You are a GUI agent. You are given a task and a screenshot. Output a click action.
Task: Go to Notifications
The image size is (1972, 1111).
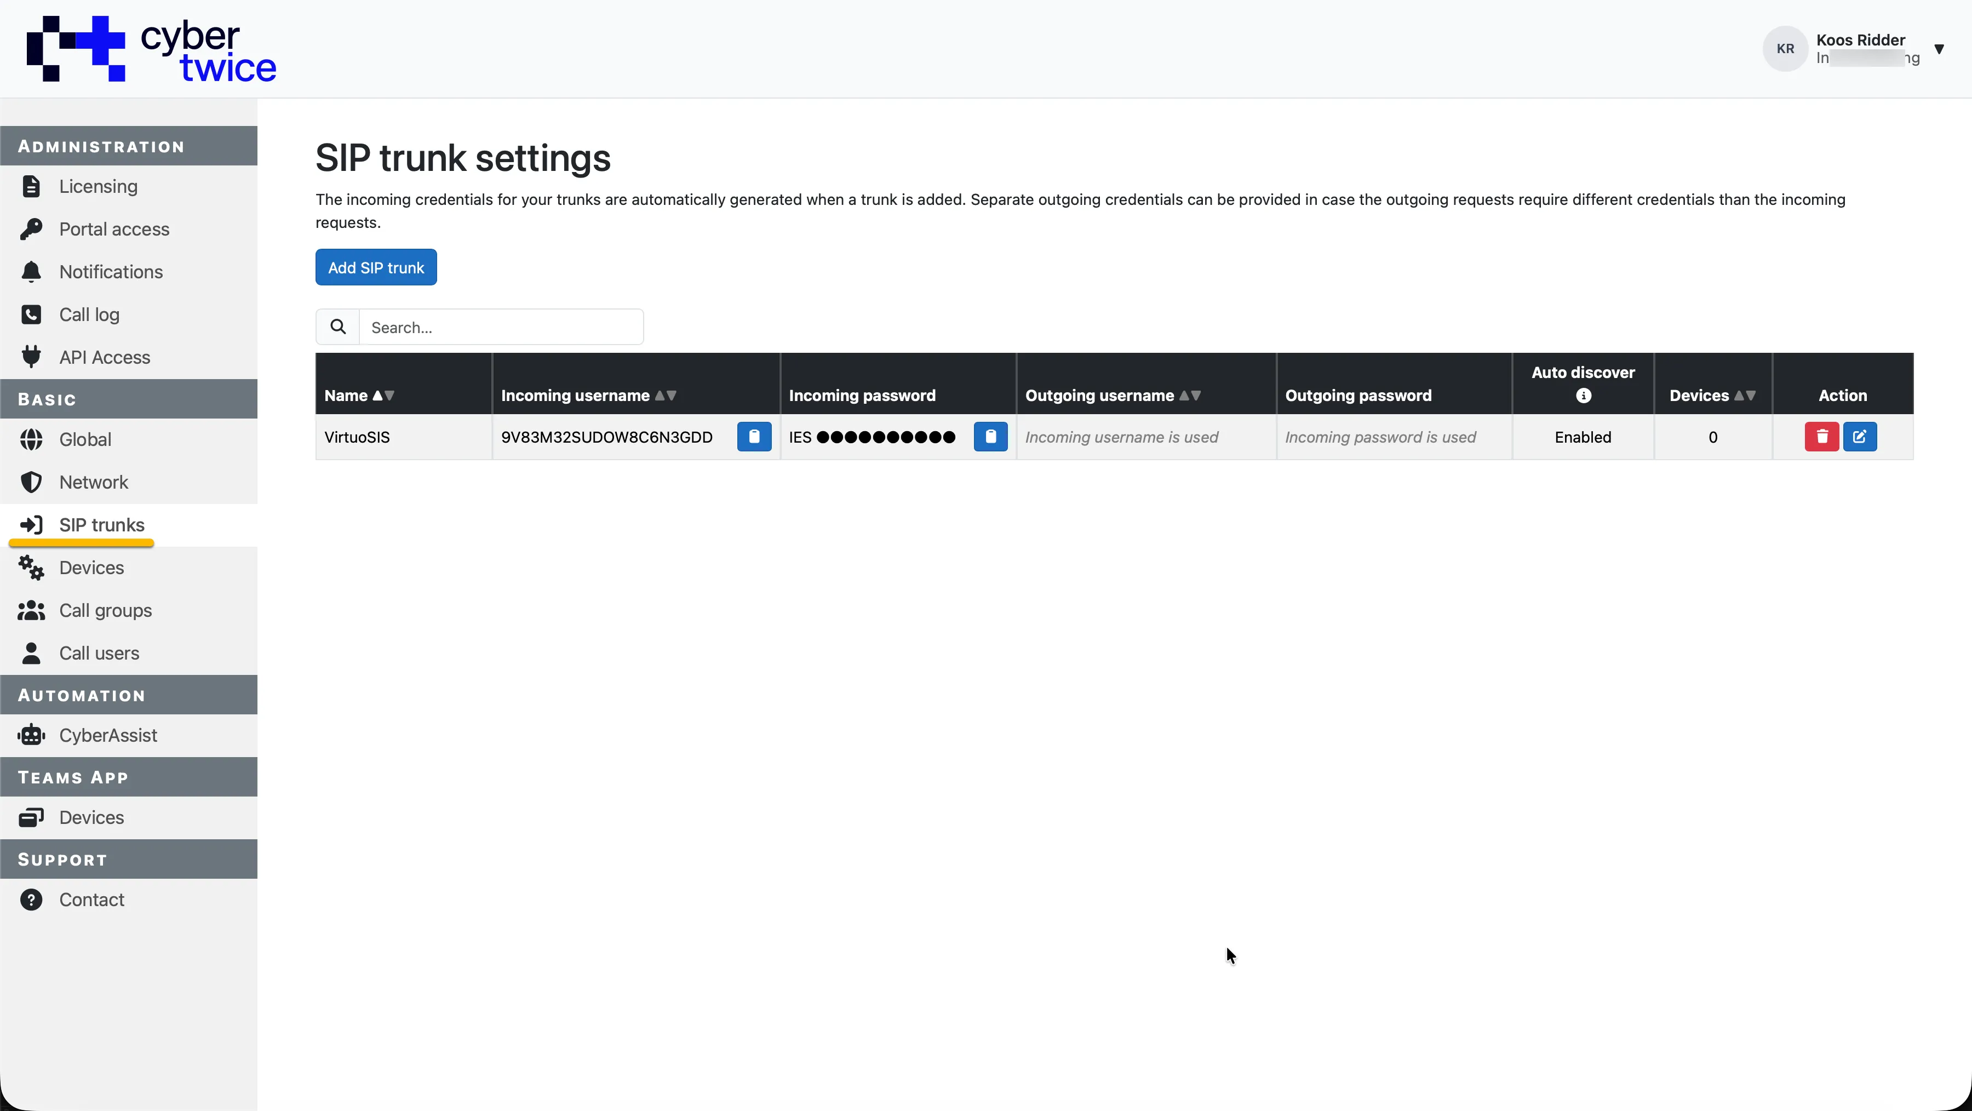pos(129,272)
